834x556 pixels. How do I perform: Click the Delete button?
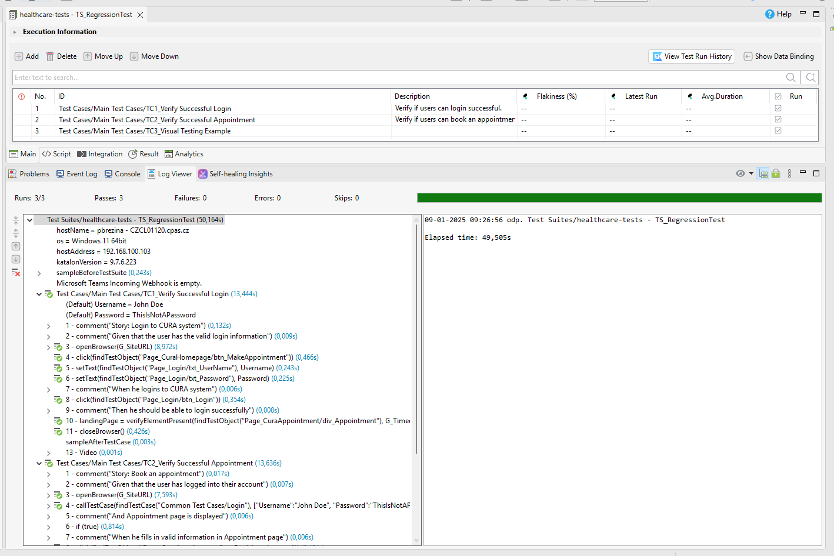(x=61, y=56)
